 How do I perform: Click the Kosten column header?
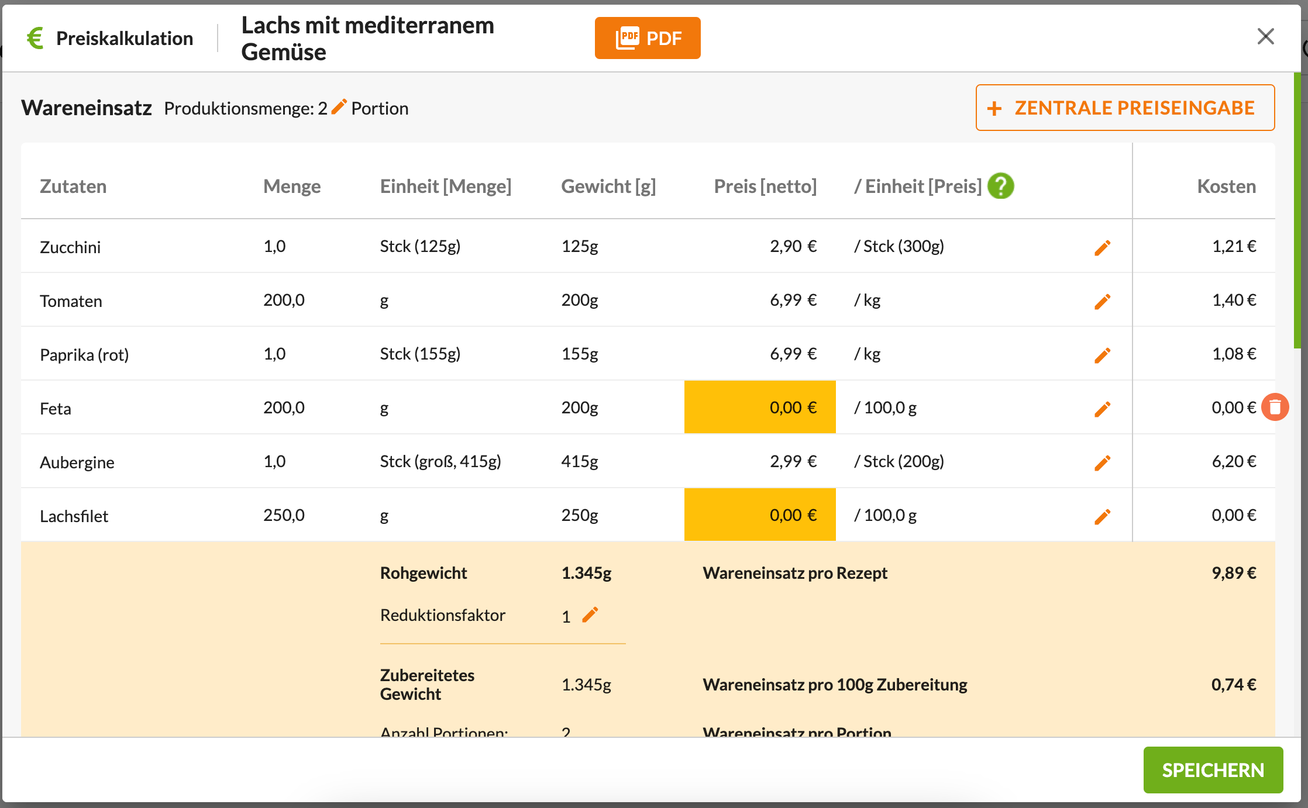[x=1227, y=186]
